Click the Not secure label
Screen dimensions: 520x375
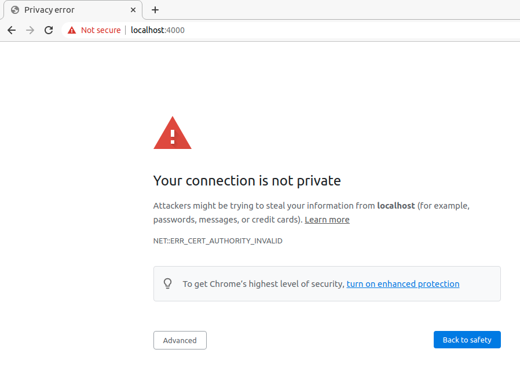click(x=101, y=30)
